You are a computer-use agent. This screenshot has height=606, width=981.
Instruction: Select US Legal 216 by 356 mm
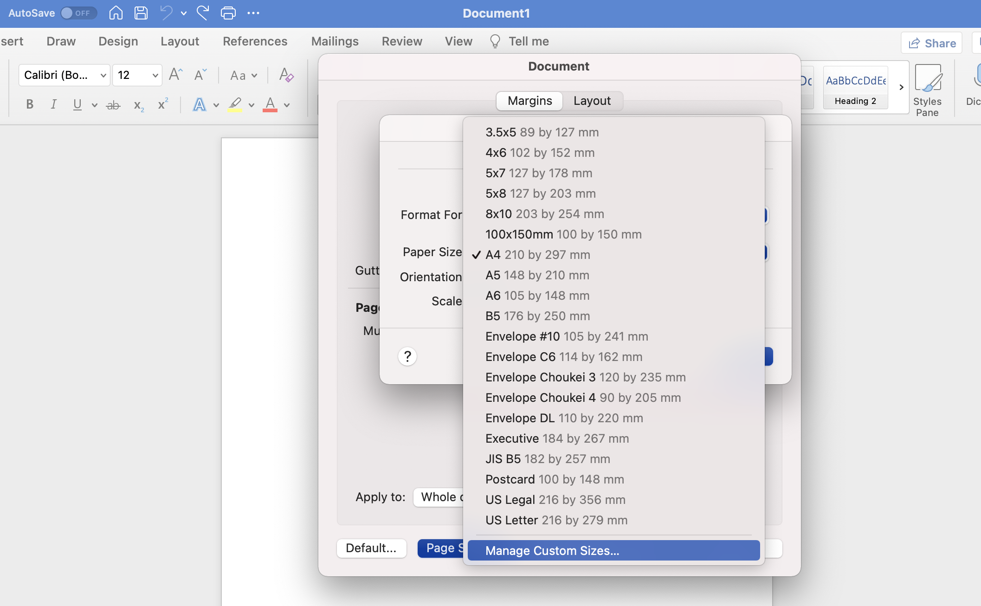coord(613,500)
